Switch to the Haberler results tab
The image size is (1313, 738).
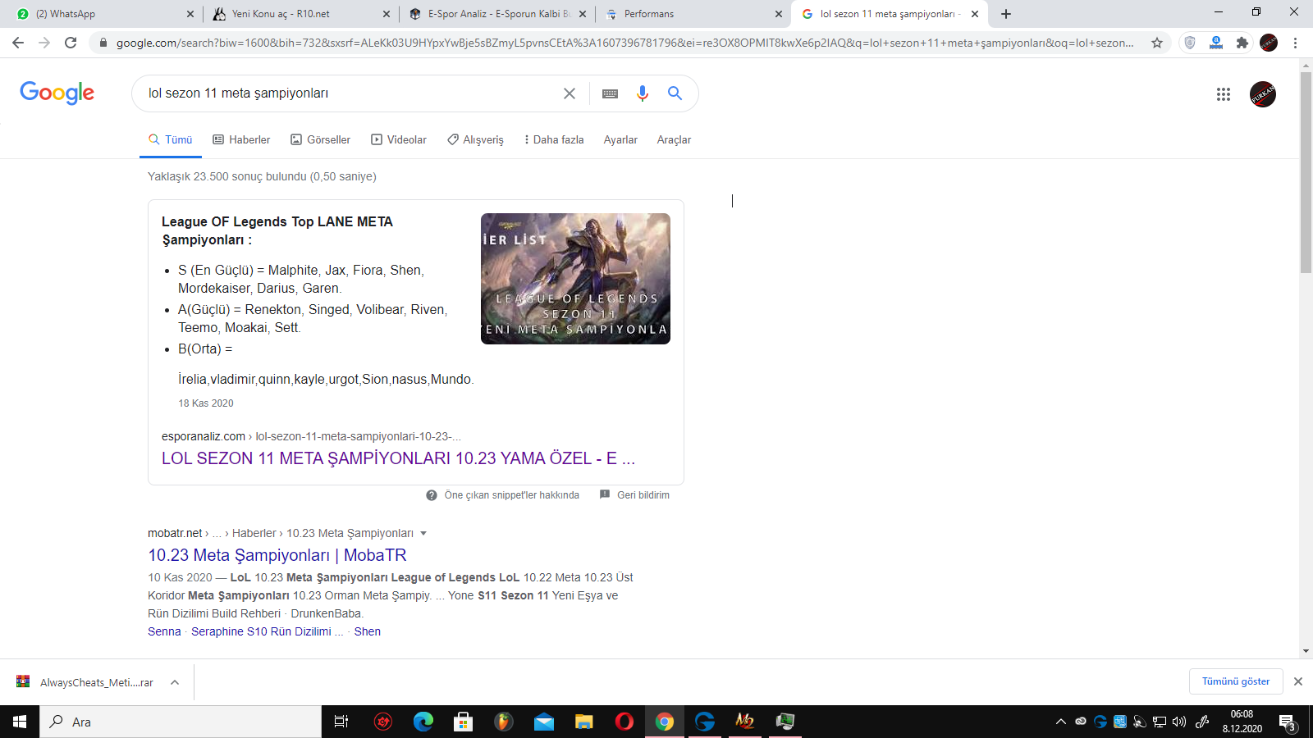point(241,140)
